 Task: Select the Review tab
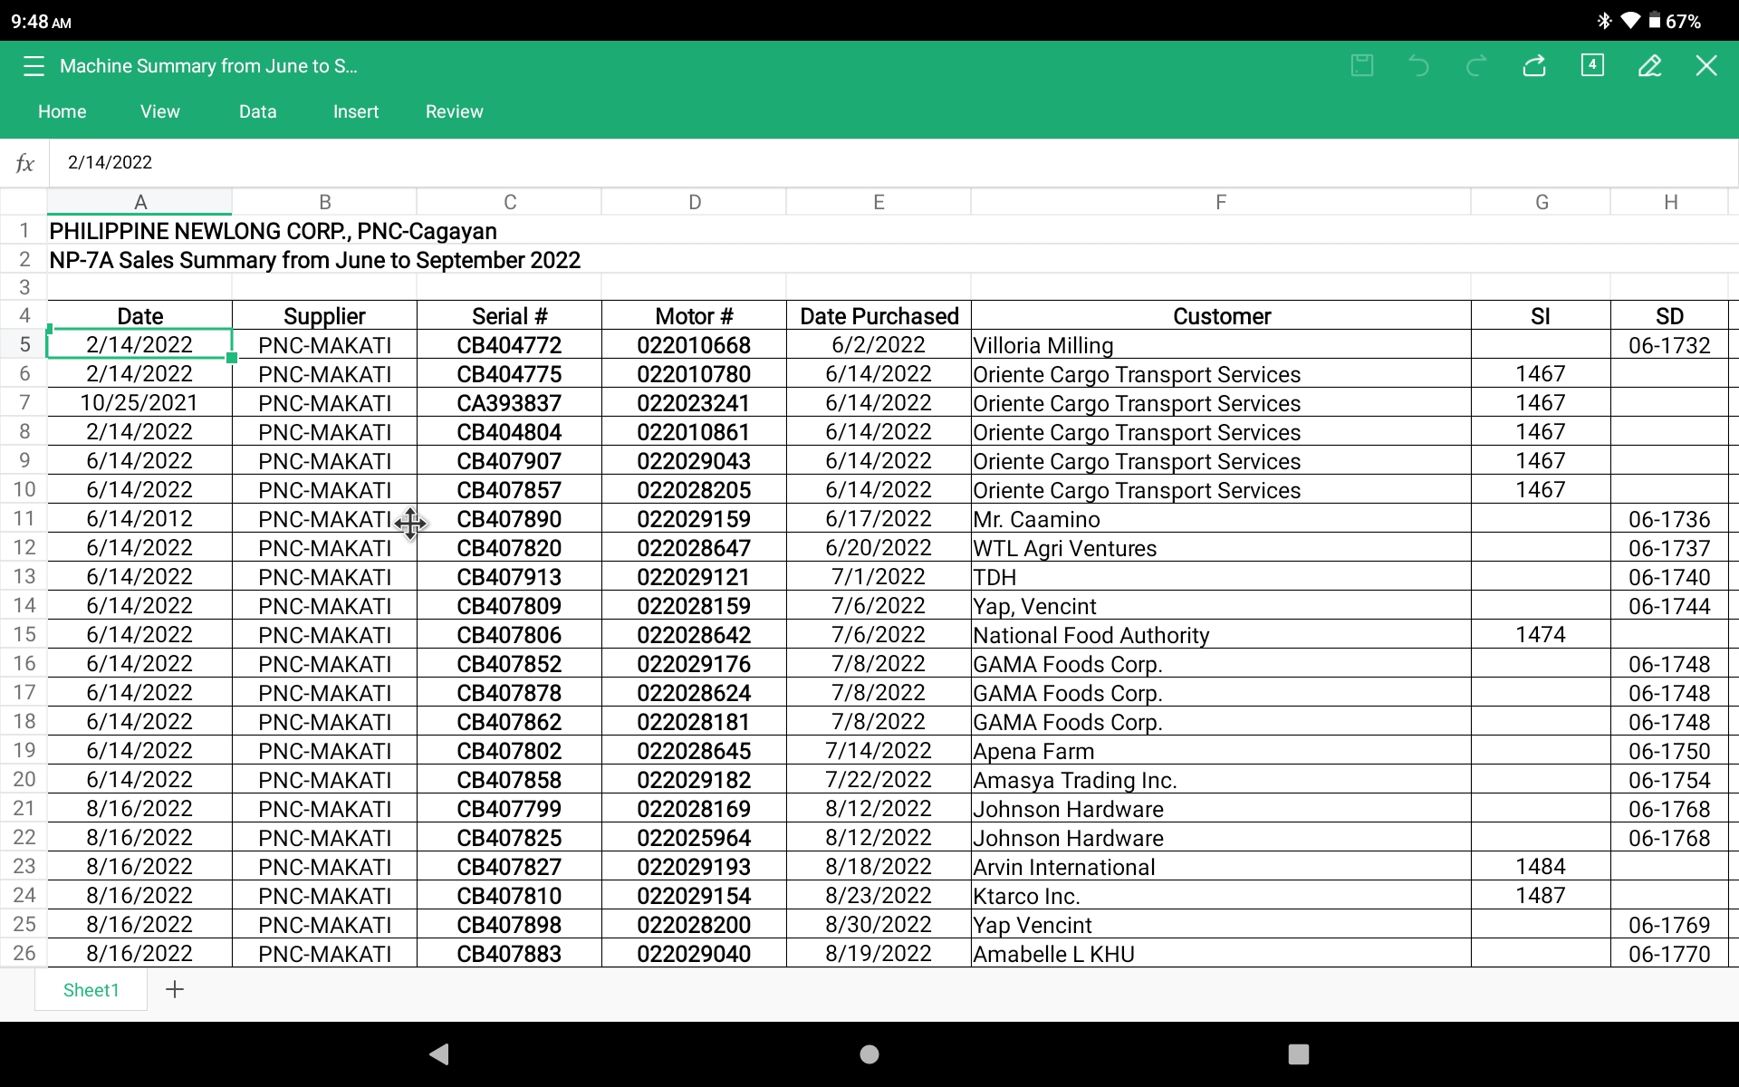pyautogui.click(x=454, y=111)
